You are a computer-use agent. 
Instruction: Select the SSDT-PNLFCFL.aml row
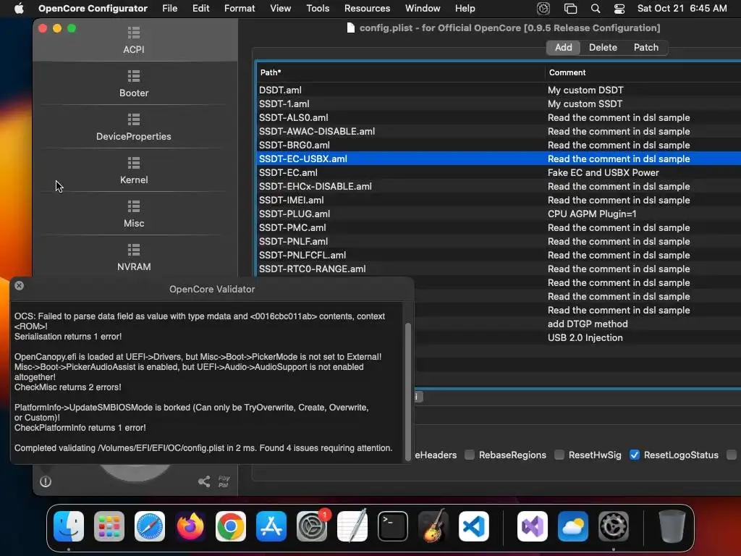pyautogui.click(x=499, y=255)
